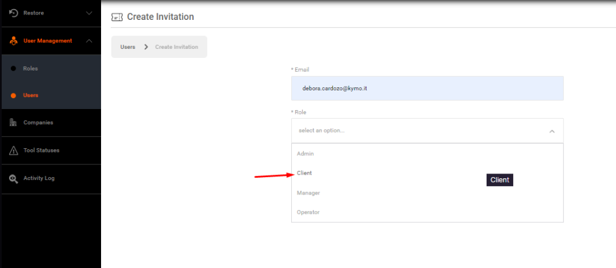
Task: Select Operator in the role dropdown
Action: click(308, 212)
